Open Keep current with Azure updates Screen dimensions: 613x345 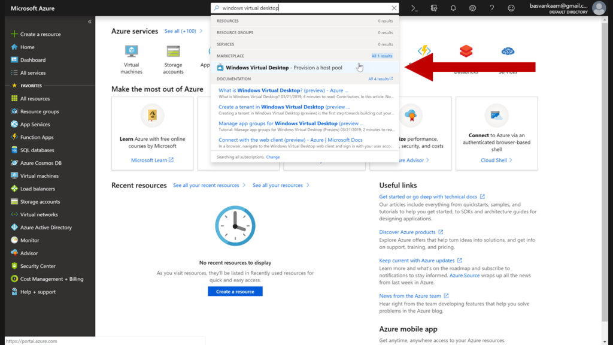[420, 261]
